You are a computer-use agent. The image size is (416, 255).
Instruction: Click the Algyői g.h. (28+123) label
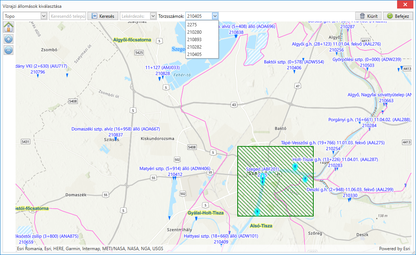point(336,44)
